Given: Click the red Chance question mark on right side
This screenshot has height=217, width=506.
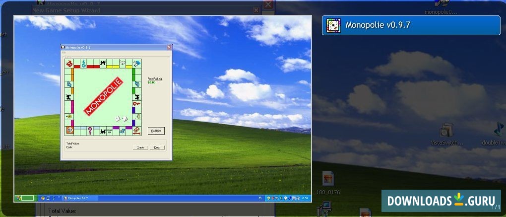Looking at the screenshot, I should [137, 104].
